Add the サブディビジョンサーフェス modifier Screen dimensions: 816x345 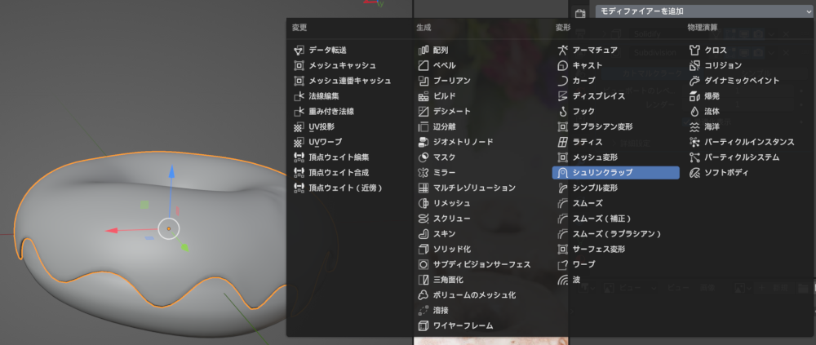click(x=481, y=265)
